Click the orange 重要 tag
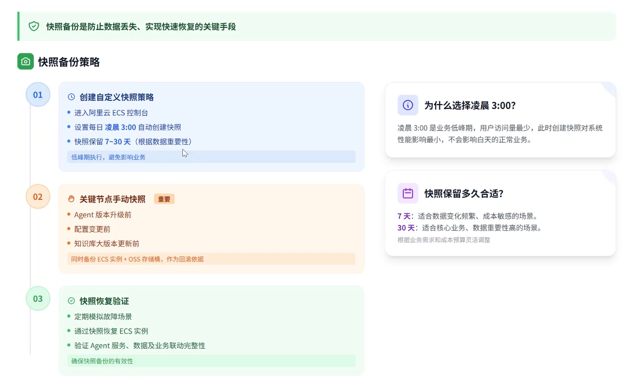This screenshot has height=376, width=633. (164, 199)
